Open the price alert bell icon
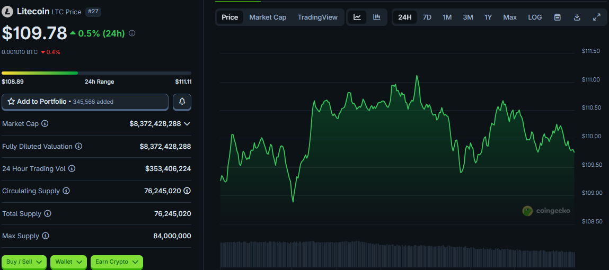609x270 pixels. coord(182,102)
